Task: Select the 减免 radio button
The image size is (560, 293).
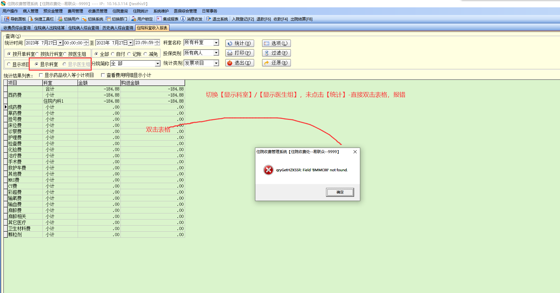Action: coord(145,54)
